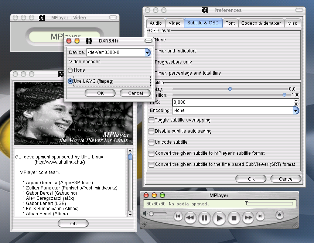This screenshot has height=243, width=314.
Task: Open the Codecs & demuxer tab
Action: 261,23
